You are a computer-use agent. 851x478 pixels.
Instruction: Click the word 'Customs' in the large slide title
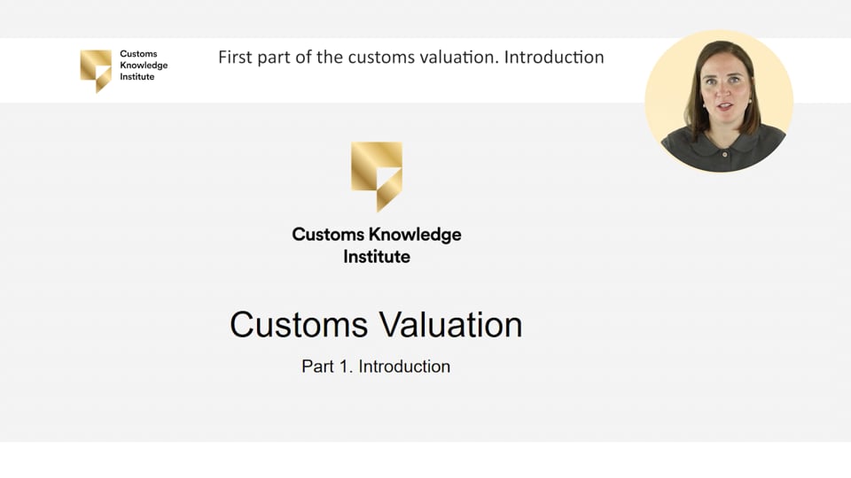tap(299, 325)
